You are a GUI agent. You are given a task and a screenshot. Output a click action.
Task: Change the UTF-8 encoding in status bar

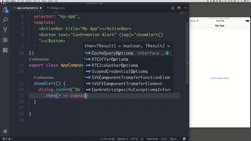(134, 139)
